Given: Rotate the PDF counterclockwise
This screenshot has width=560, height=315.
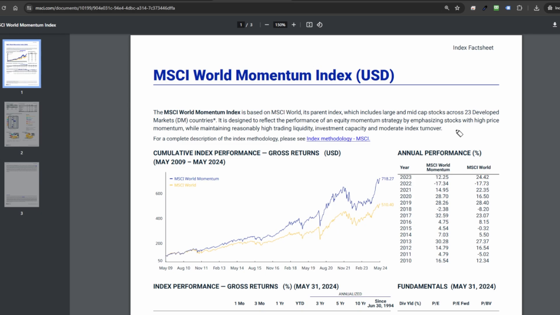Looking at the screenshot, I should tap(319, 25).
